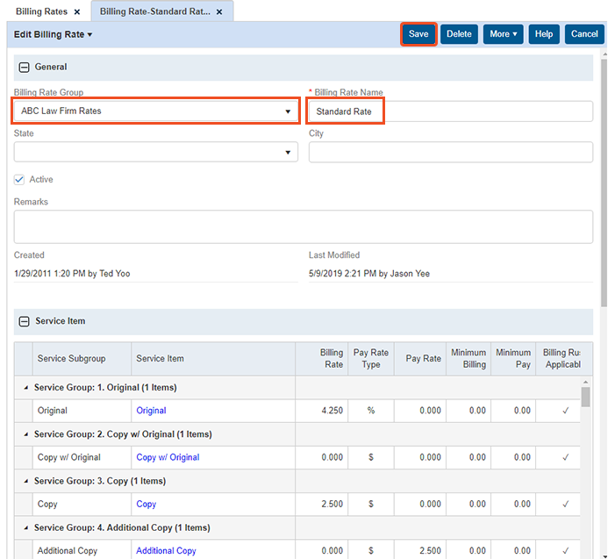Image resolution: width=615 pixels, height=559 pixels.
Task: Collapse the Service Item section
Action: [x=25, y=322]
